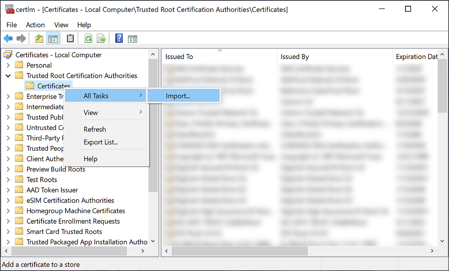Viewport: 449px width, 271px height.
Task: Click the Refresh toolbar icon
Action: [x=88, y=38]
